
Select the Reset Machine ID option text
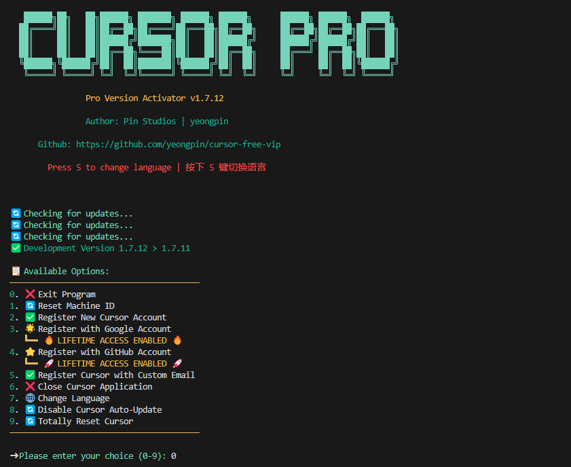76,306
